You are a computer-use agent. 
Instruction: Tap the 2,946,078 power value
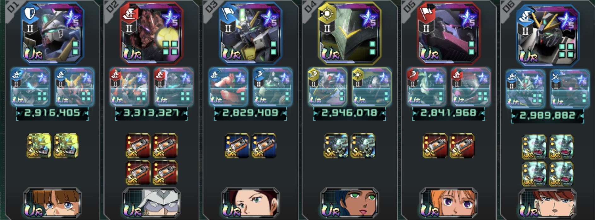pyautogui.click(x=349, y=113)
